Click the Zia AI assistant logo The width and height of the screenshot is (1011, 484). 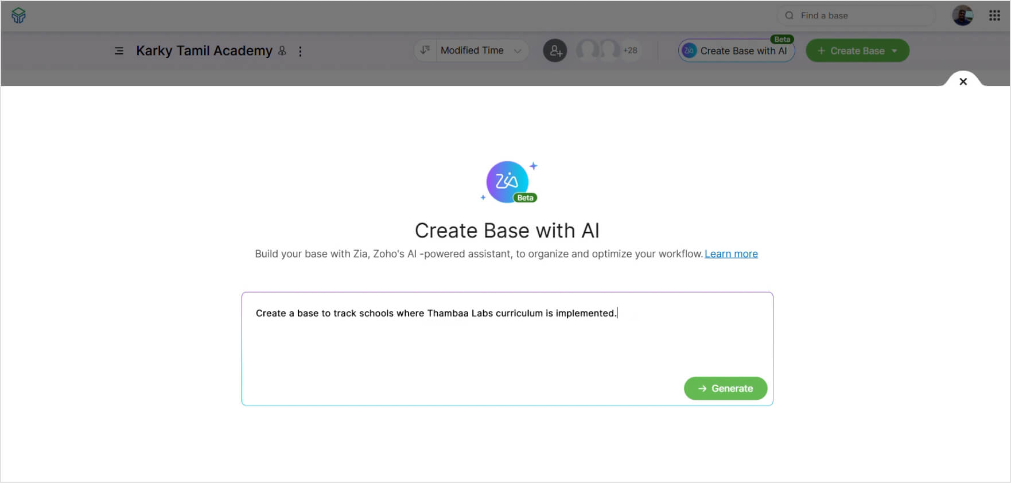click(509, 182)
